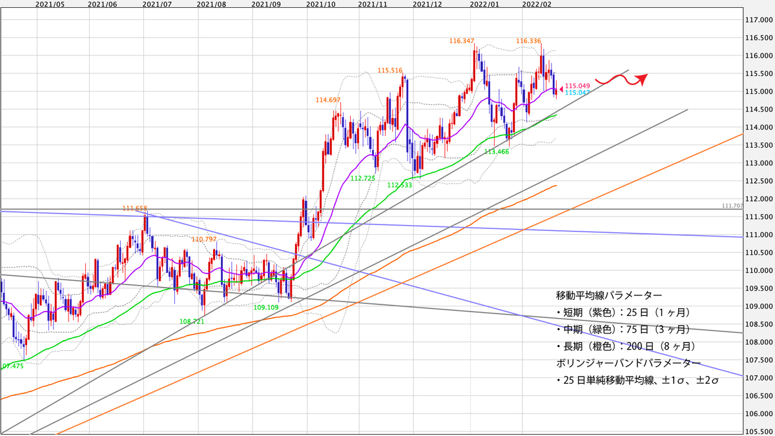
Task: Select the 2022/01 date axis label
Action: tap(484, 4)
